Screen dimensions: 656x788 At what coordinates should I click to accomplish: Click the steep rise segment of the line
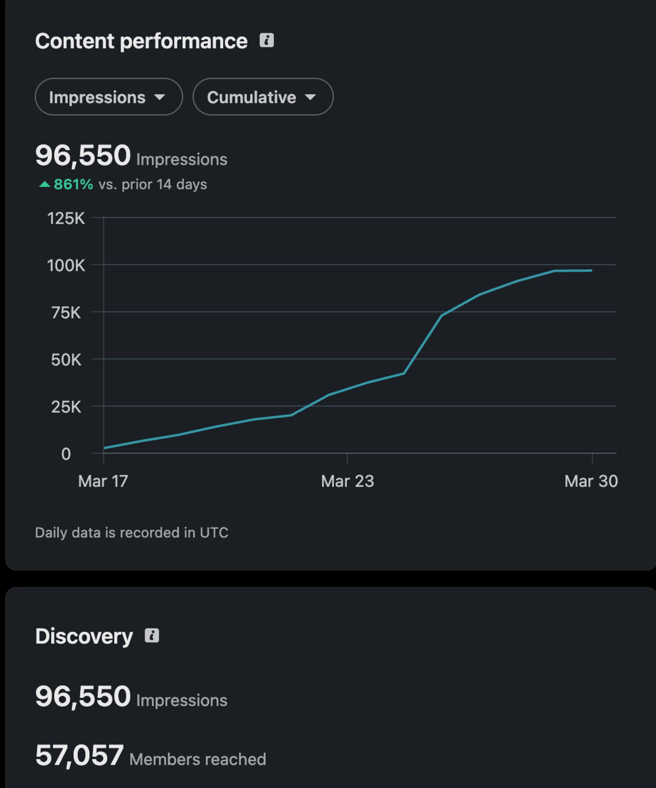[x=423, y=344]
